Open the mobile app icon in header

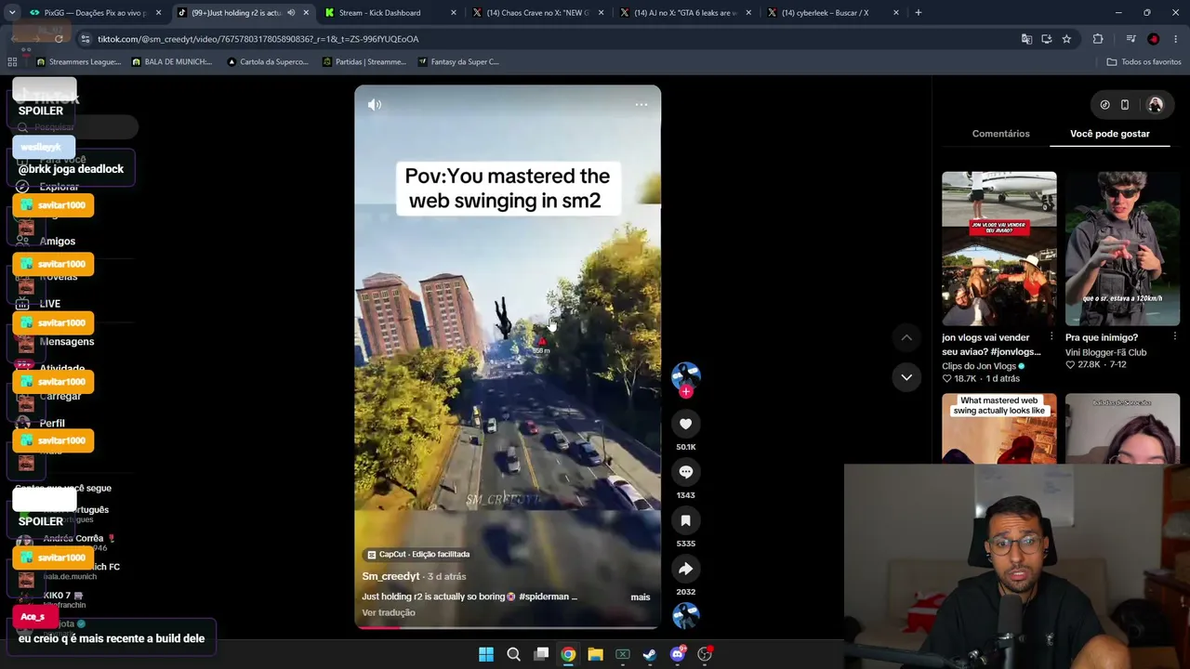1125,105
